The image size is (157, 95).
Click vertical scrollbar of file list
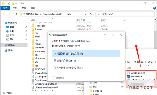click(155, 40)
